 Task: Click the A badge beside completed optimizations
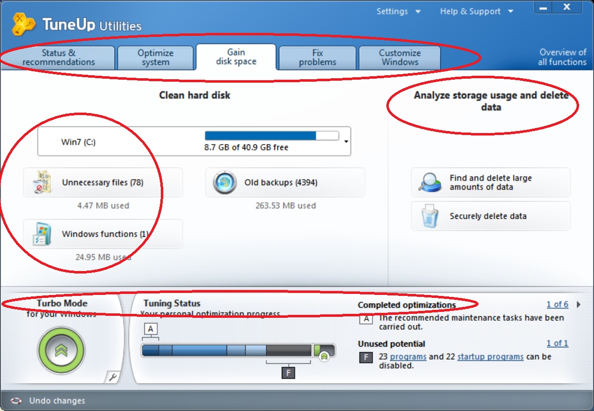pos(366,318)
